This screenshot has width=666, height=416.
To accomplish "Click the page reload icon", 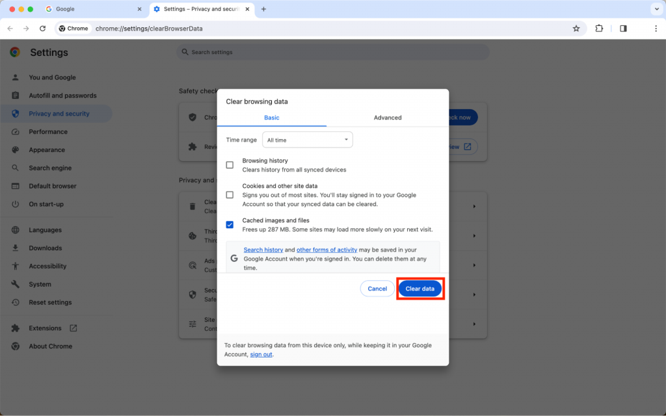I will click(x=42, y=28).
